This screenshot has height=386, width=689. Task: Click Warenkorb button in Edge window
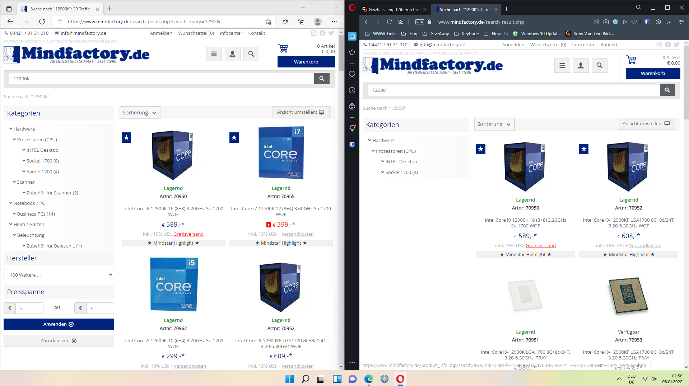[306, 62]
